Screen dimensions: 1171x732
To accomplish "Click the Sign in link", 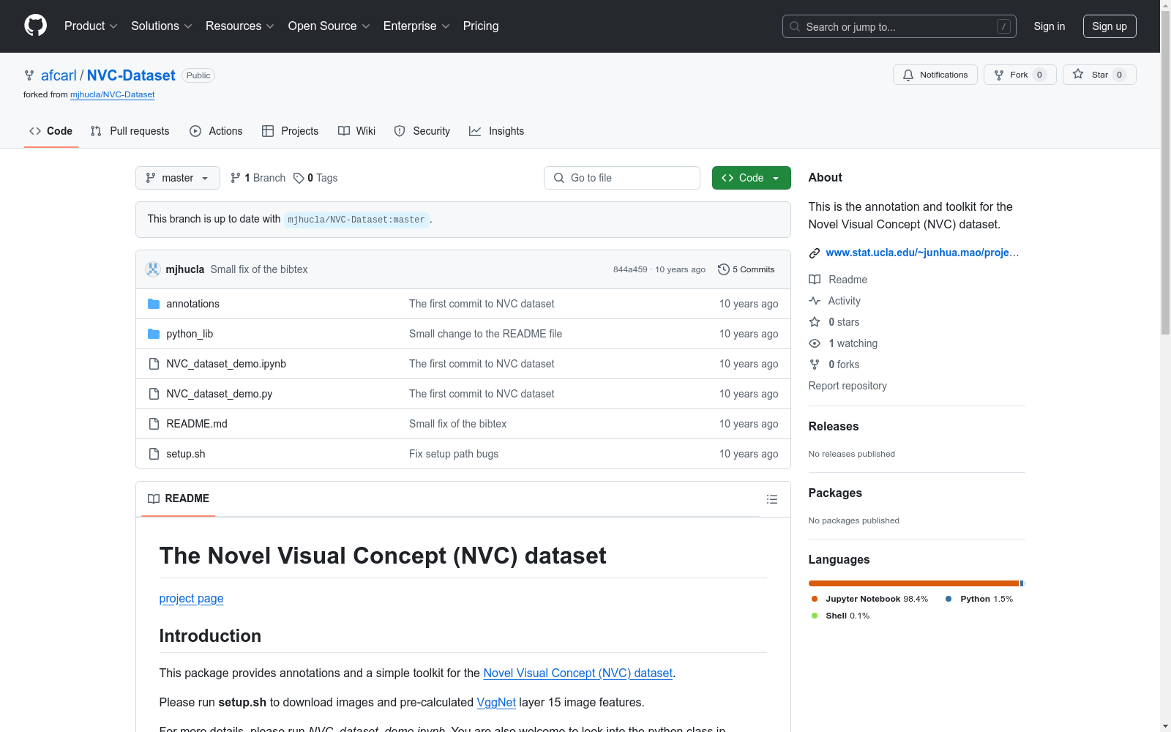I will pyautogui.click(x=1050, y=26).
